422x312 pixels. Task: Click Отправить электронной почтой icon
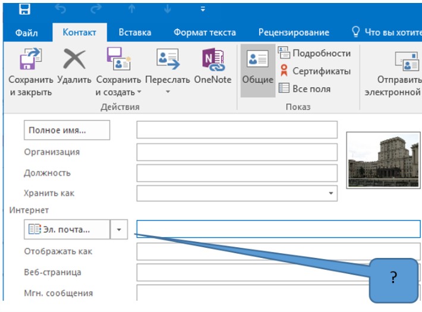point(407,61)
